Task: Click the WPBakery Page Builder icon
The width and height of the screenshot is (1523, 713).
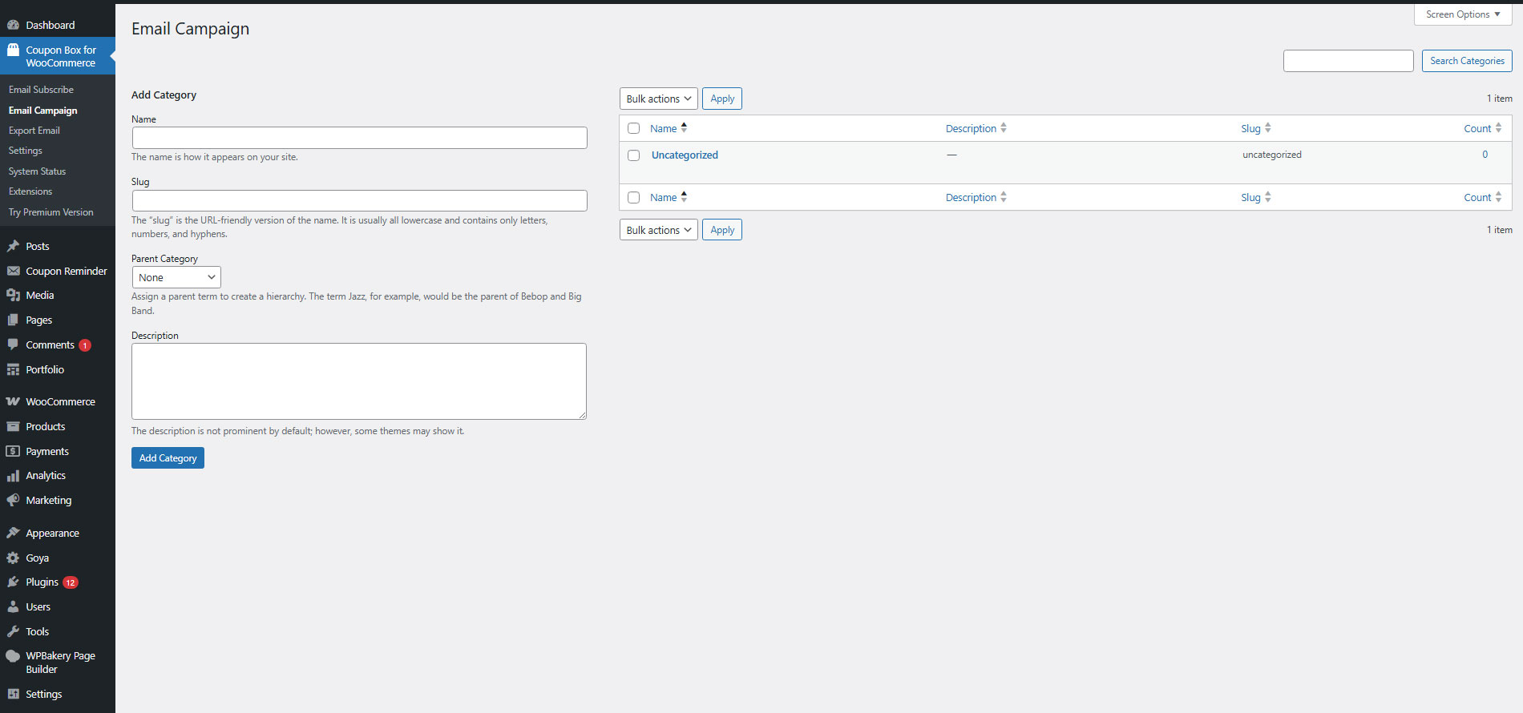Action: click(13, 656)
